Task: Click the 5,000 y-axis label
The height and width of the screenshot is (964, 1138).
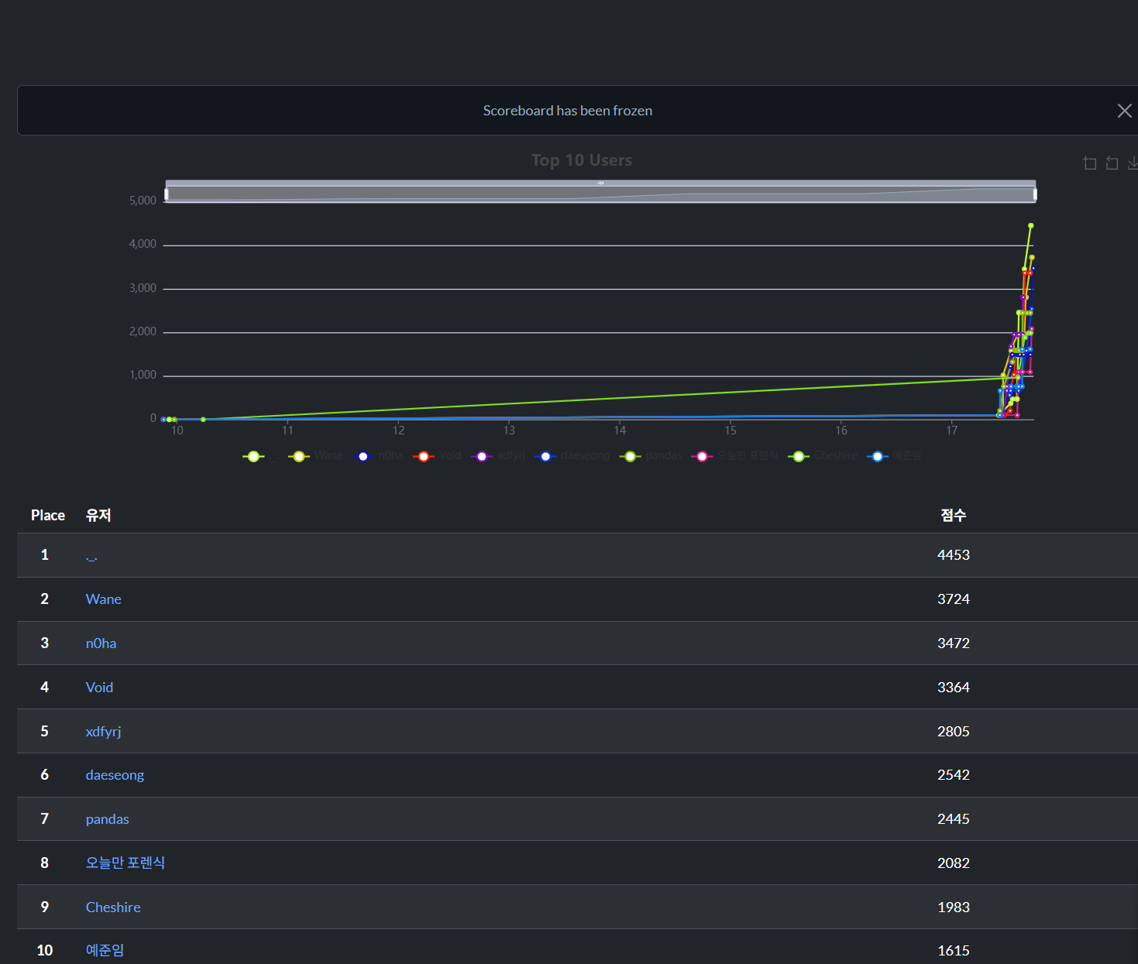Action: 143,201
